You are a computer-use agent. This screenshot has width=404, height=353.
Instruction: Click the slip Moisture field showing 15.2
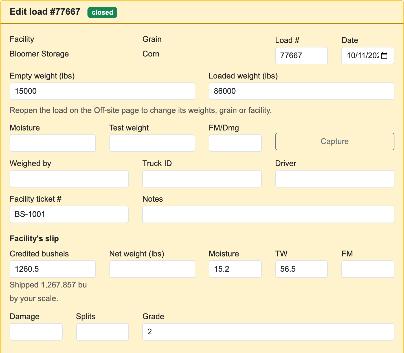pyautogui.click(x=235, y=269)
